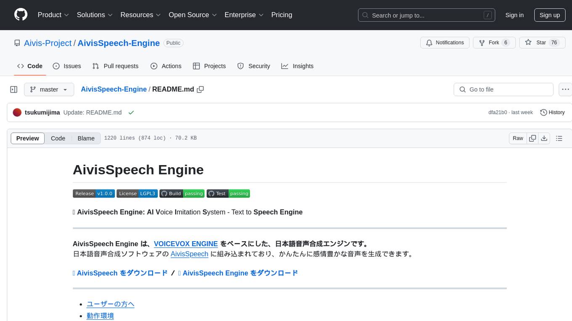Viewport: 572px width, 321px height.
Task: Click the Sign up button
Action: point(550,15)
